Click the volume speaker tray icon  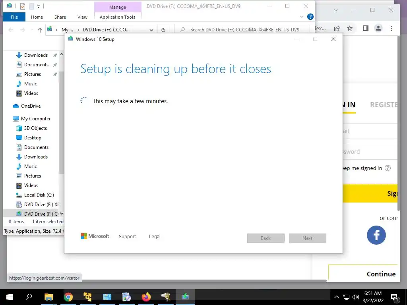[x=356, y=297]
